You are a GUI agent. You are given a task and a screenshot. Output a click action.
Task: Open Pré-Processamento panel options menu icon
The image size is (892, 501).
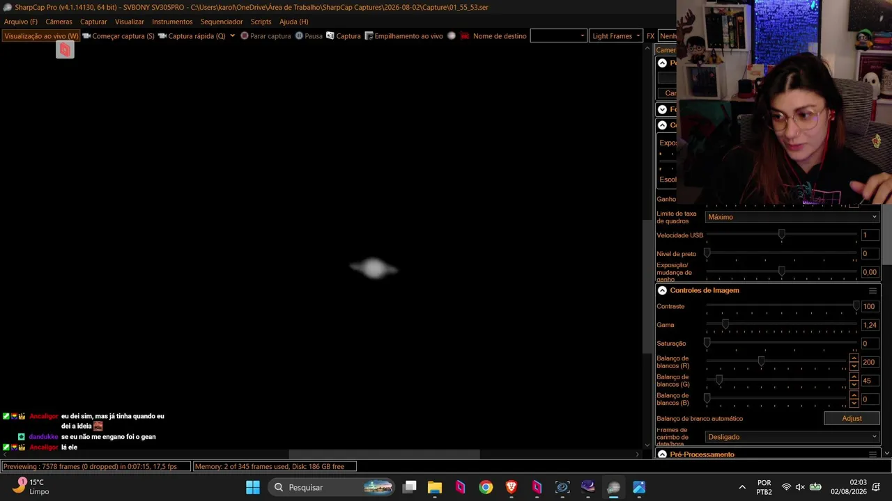(872, 454)
